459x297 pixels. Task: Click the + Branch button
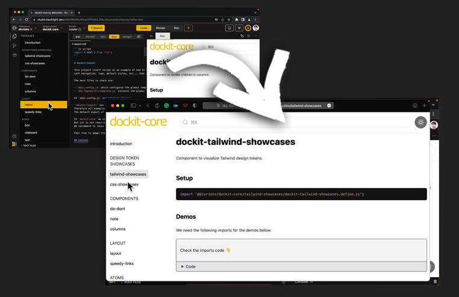click(x=96, y=28)
